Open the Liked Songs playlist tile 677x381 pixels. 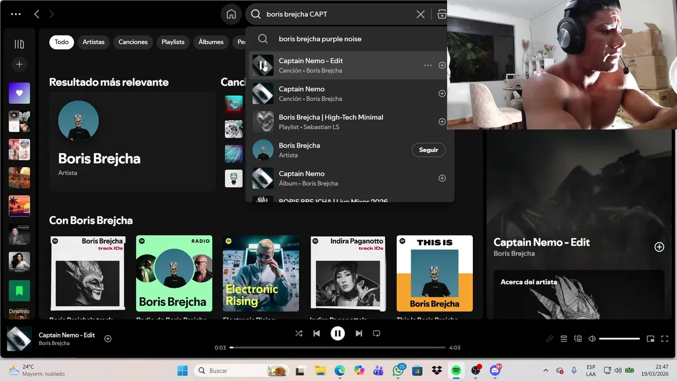tap(19, 93)
